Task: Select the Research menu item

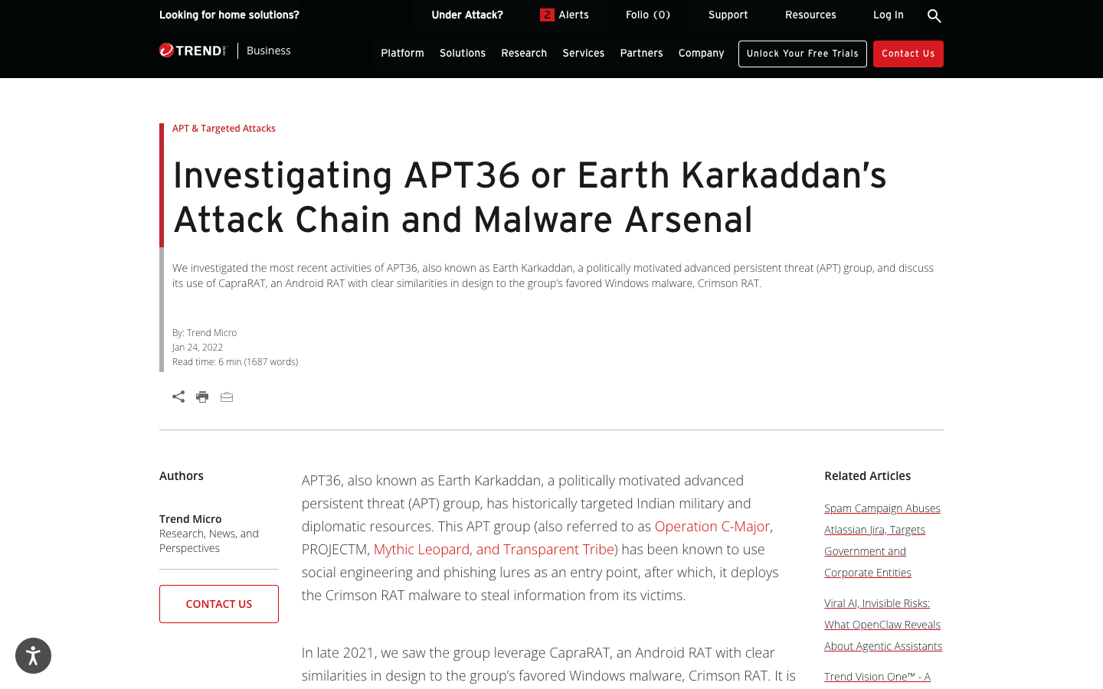Action: coord(524,54)
